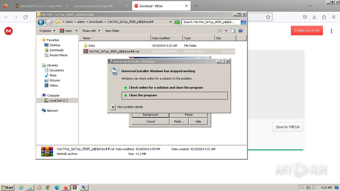Open recent pages dropdown beside forward button
The width and height of the screenshot is (340, 191).
[x=53, y=22]
